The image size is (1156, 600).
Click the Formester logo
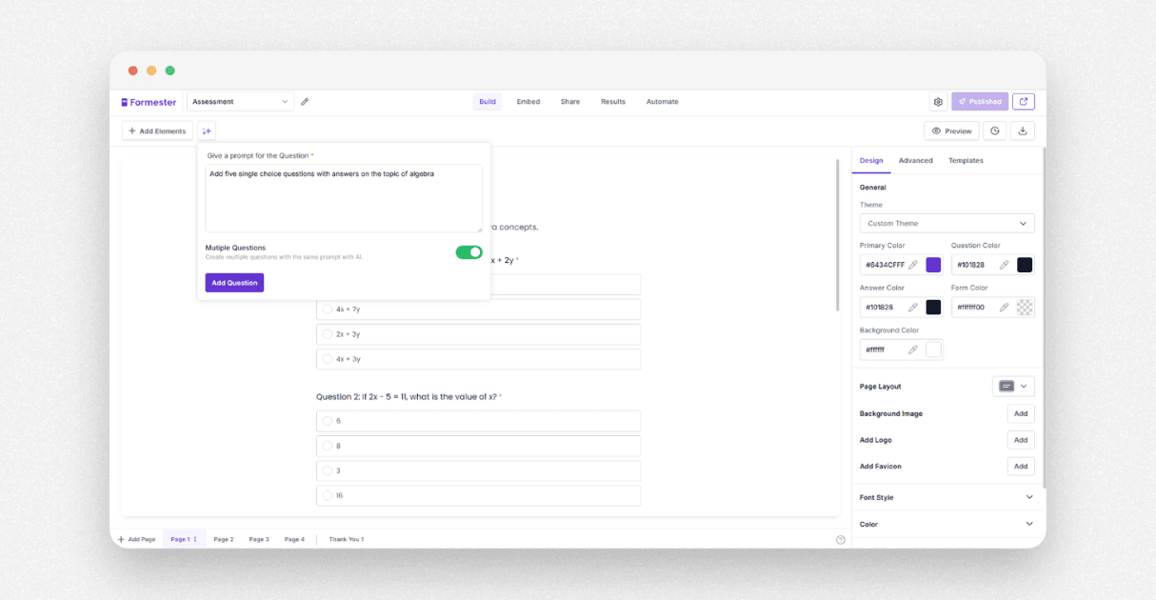(x=149, y=102)
